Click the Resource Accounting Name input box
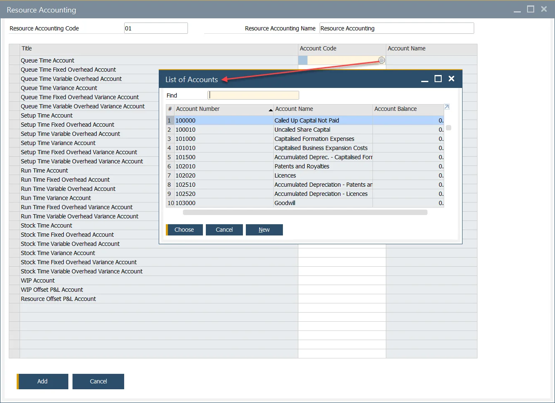Viewport: 555px width, 403px height. (396, 28)
